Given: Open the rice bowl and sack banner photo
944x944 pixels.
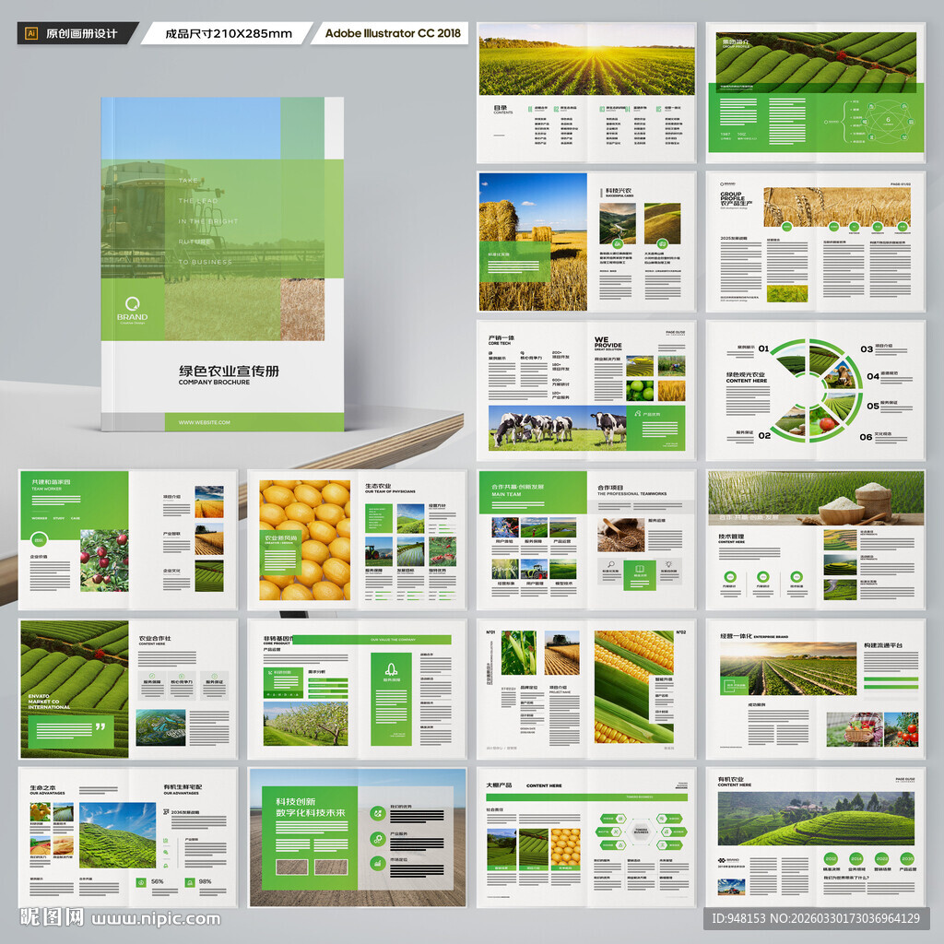Looking at the screenshot, I should click(816, 498).
